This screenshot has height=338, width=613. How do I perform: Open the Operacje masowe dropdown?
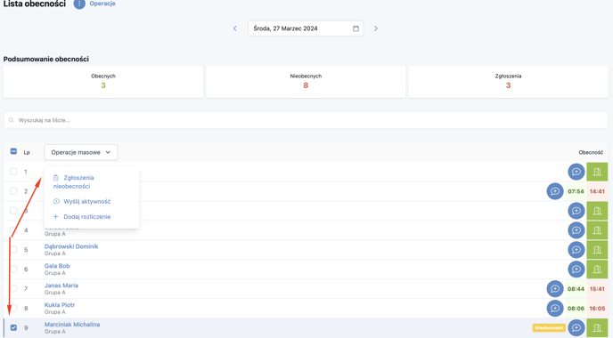(81, 152)
